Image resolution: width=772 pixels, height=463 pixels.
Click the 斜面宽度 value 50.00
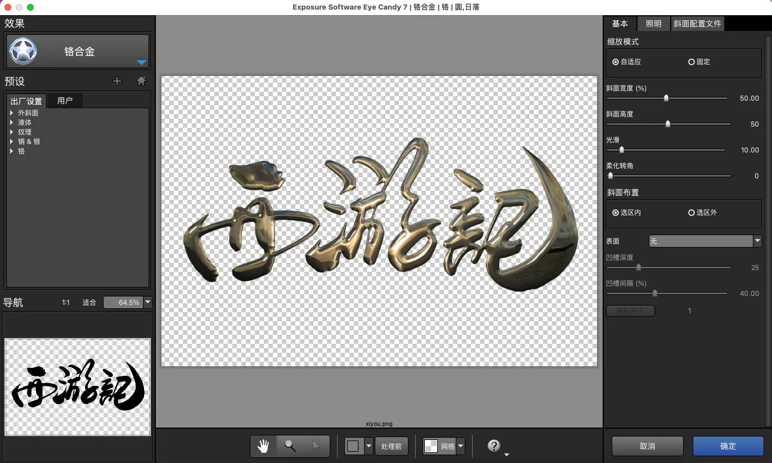[749, 98]
